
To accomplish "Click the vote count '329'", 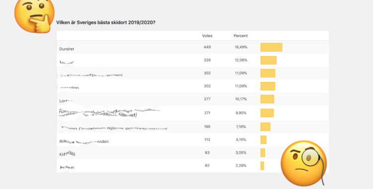I will click(207, 60).
